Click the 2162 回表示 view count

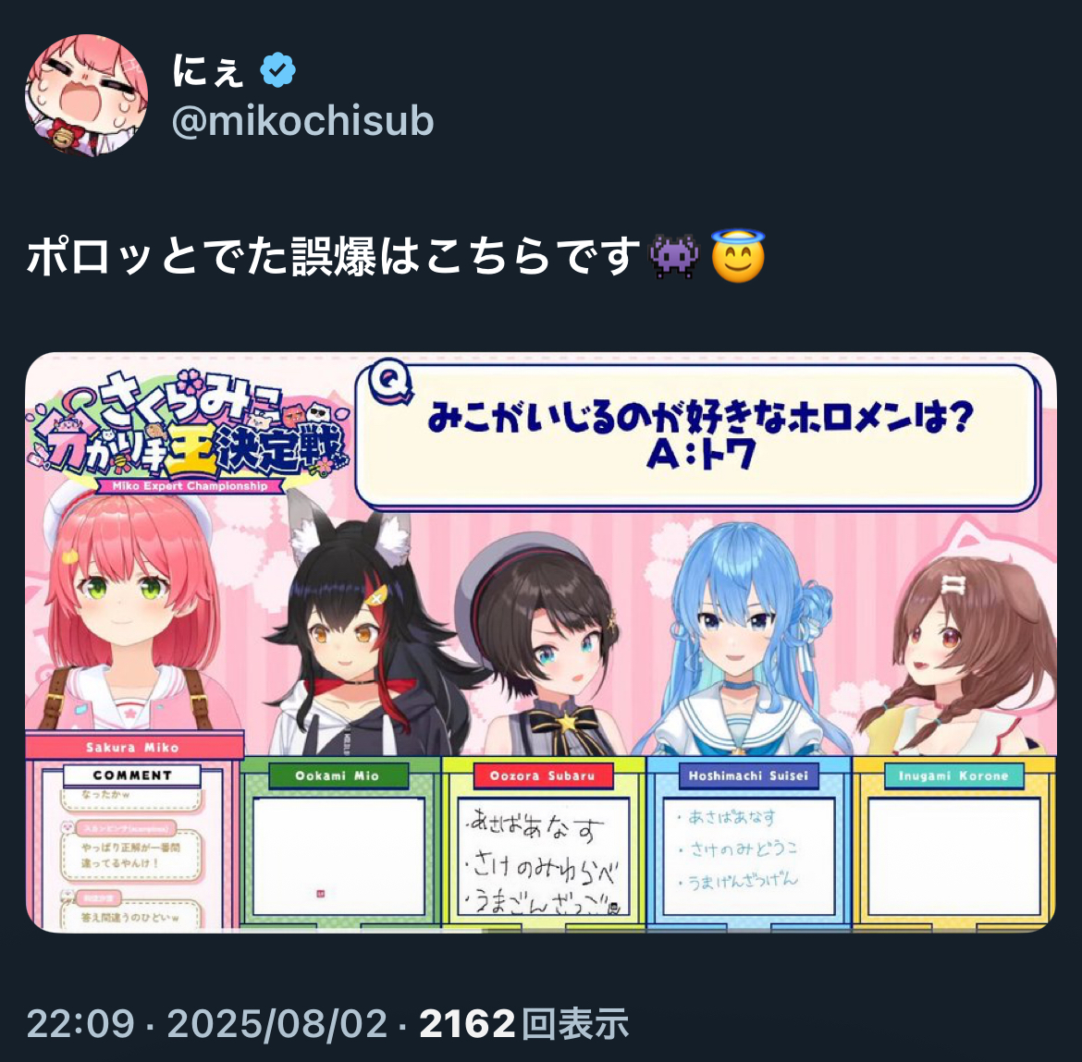523,1023
